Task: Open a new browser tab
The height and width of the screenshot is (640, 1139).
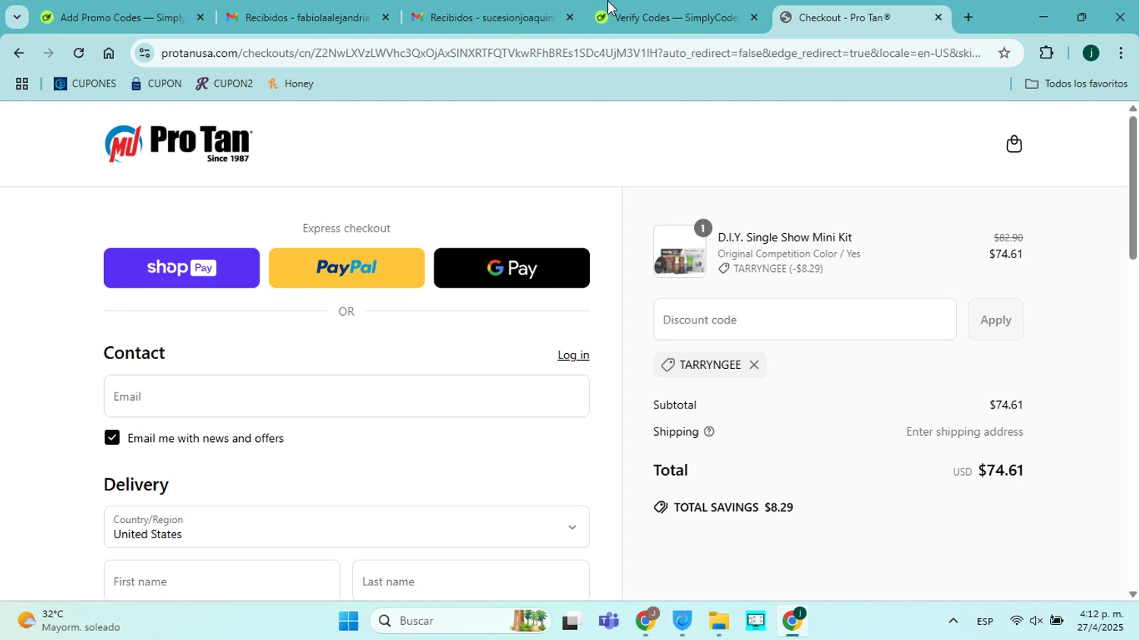Action: coord(968,17)
